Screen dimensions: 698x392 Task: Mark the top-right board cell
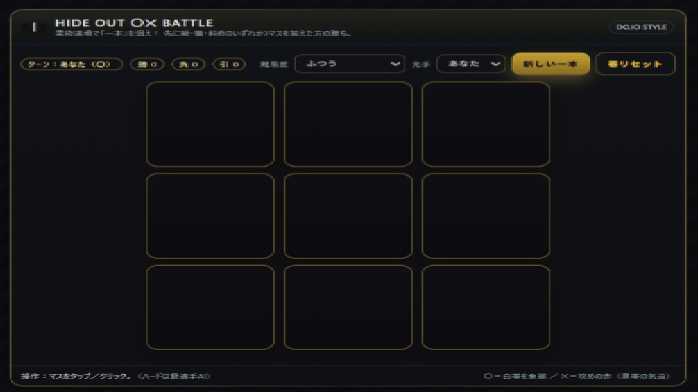click(486, 124)
